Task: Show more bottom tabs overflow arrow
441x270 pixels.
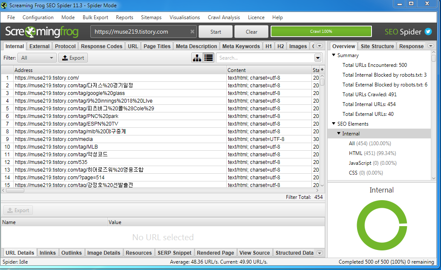Action: (x=319, y=253)
